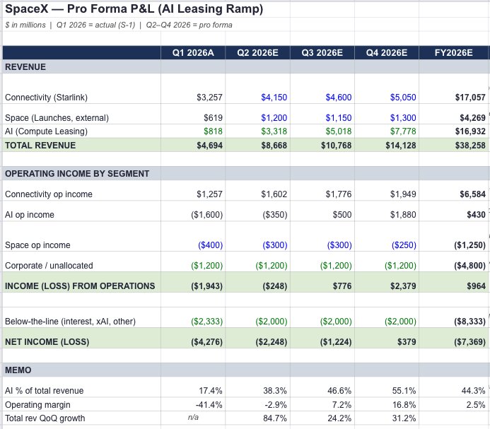The image size is (490, 429).
Task: Select Connectivity op income Q2 $1,602
Action: [x=274, y=194]
